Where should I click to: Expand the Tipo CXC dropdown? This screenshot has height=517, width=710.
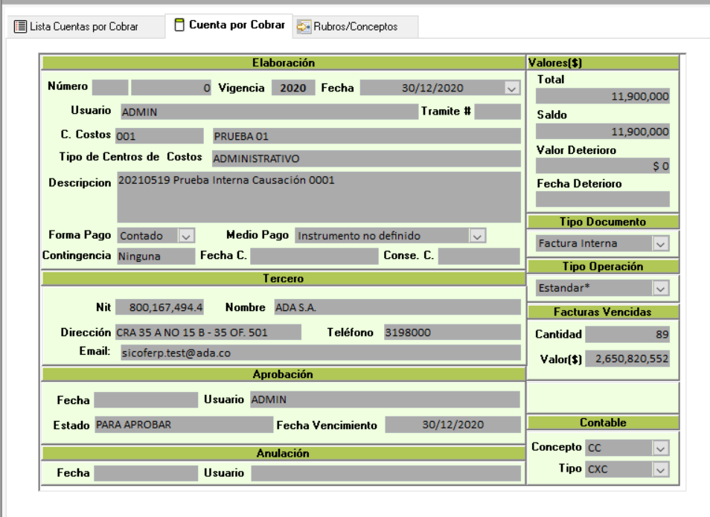(x=660, y=469)
